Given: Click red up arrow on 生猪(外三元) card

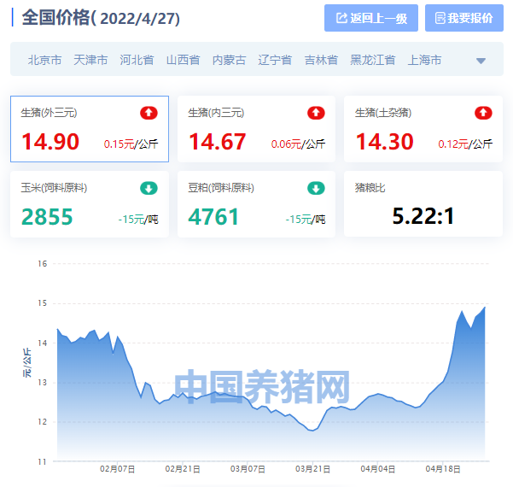Looking at the screenshot, I should (149, 113).
